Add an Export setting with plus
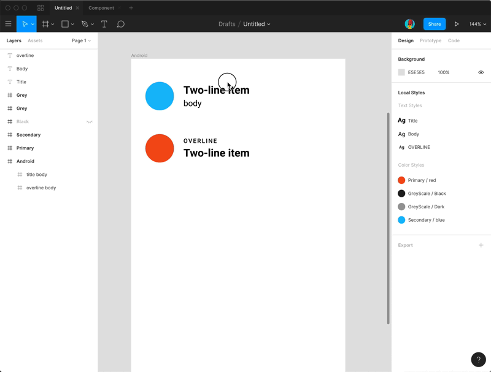The height and width of the screenshot is (372, 491). click(x=481, y=245)
